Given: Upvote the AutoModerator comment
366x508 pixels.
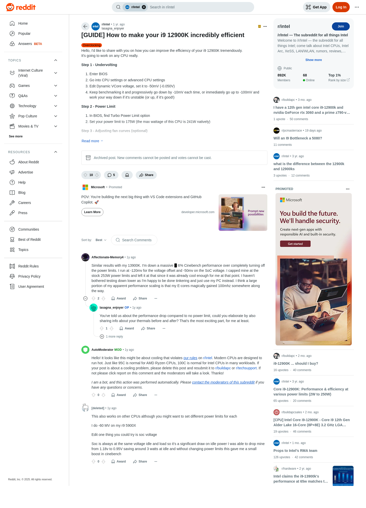Looking at the screenshot, I should click(x=94, y=395).
